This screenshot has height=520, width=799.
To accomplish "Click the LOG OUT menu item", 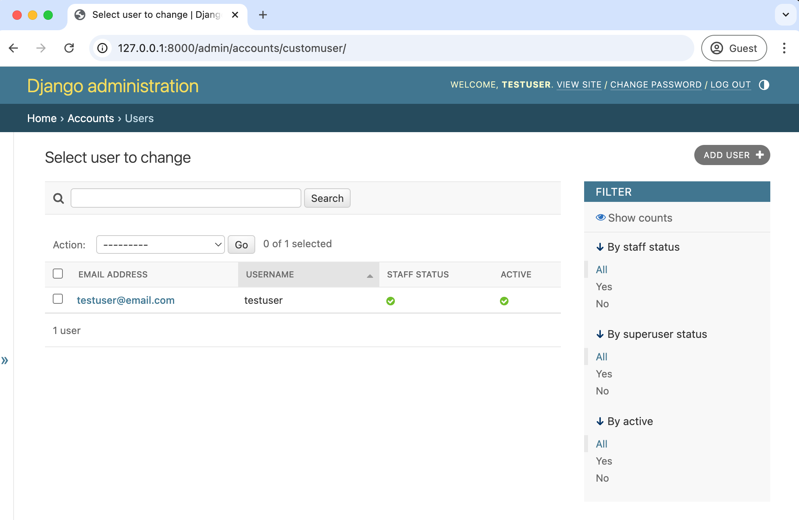I will tap(730, 84).
